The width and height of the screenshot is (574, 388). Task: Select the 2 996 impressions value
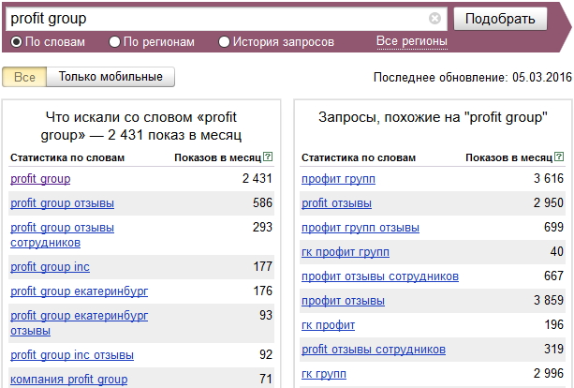pyautogui.click(x=549, y=373)
